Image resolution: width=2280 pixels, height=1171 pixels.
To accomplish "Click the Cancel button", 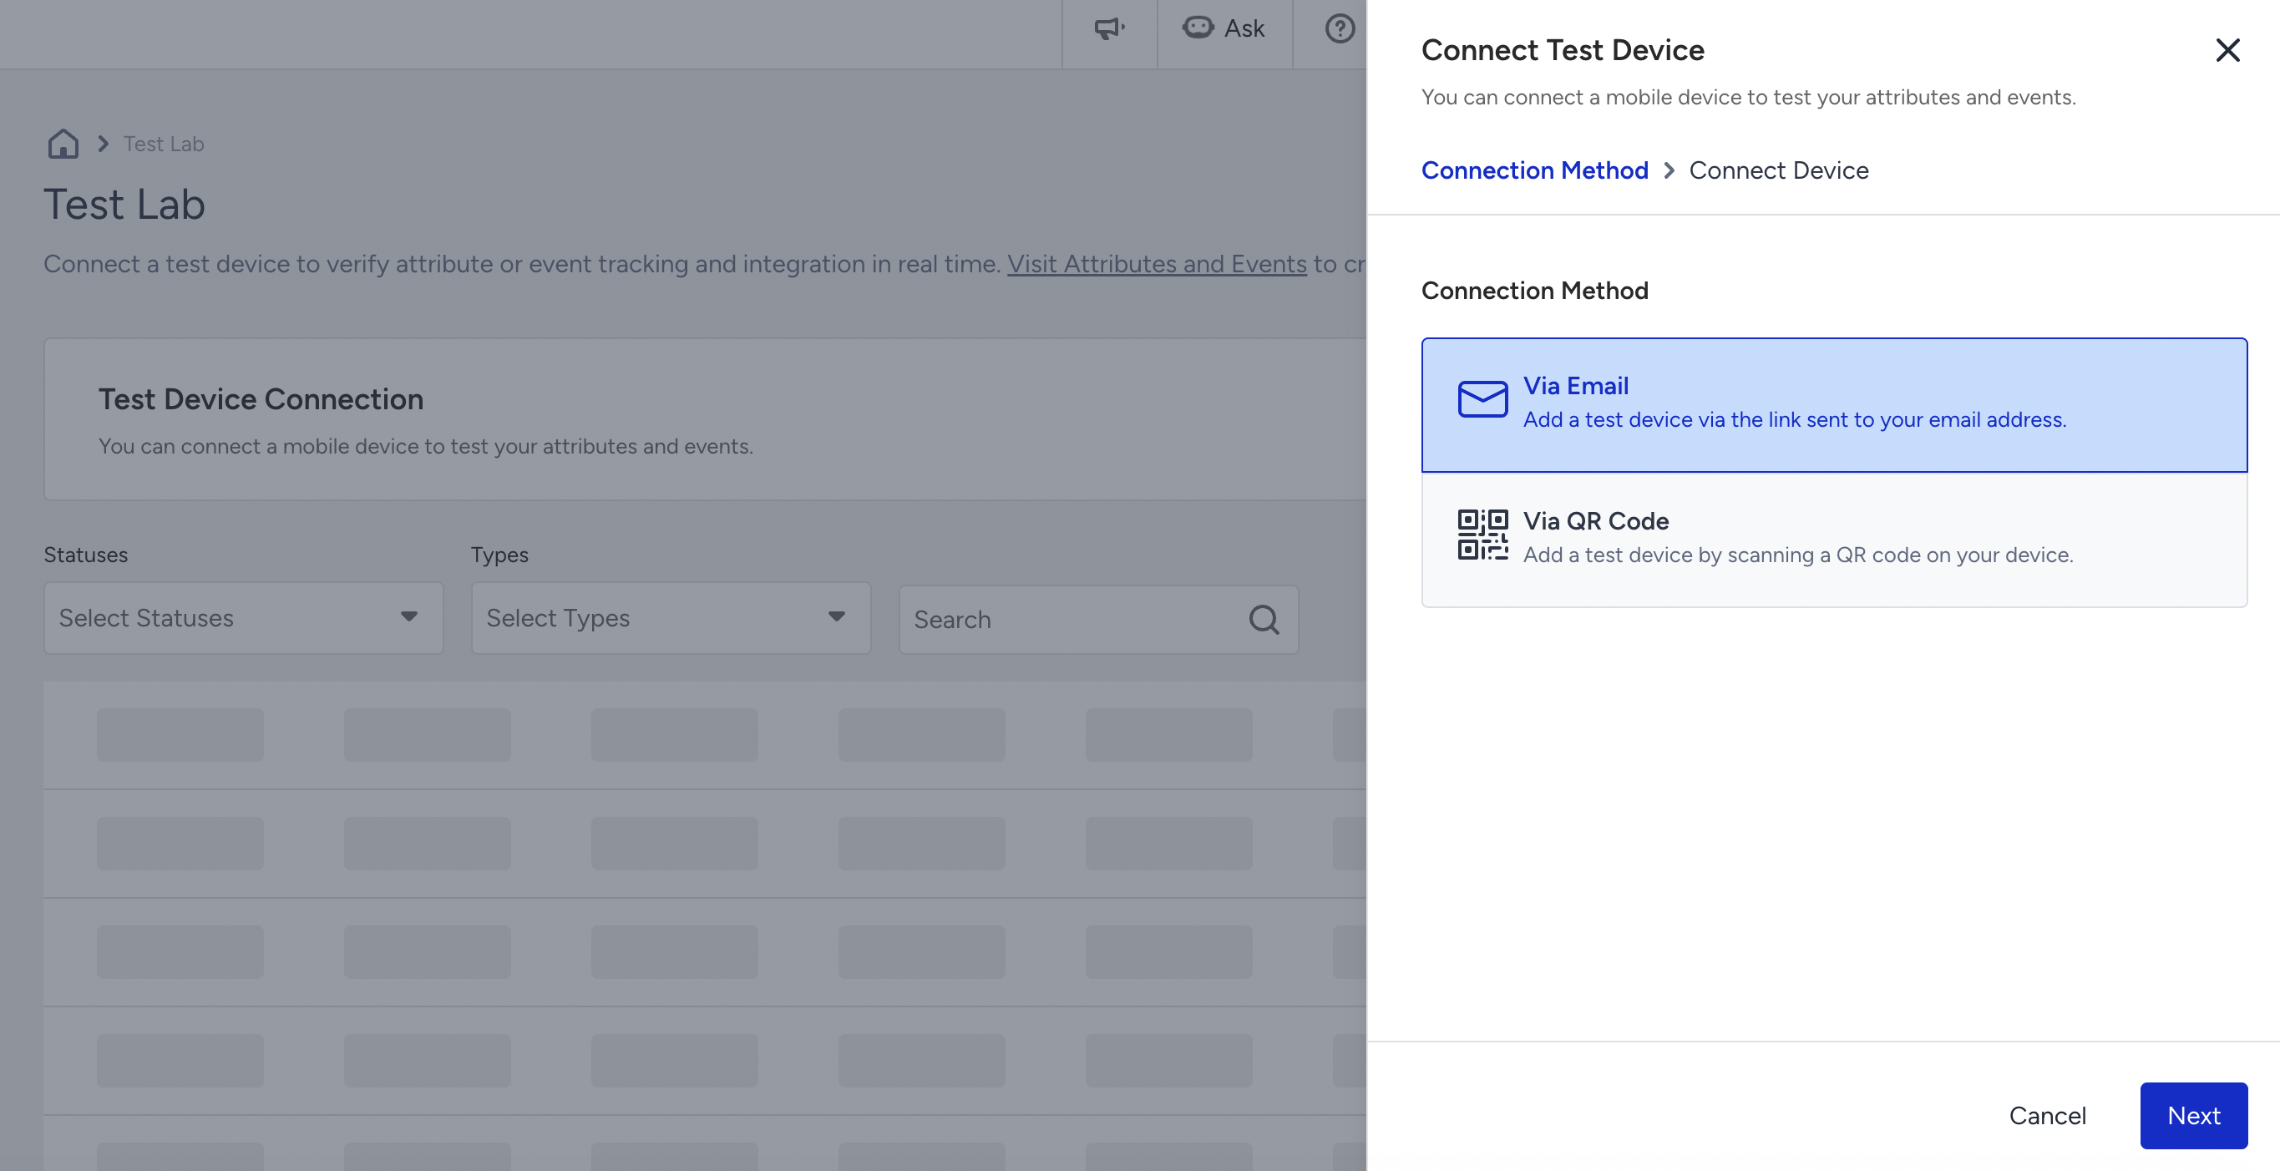I will [x=2047, y=1115].
